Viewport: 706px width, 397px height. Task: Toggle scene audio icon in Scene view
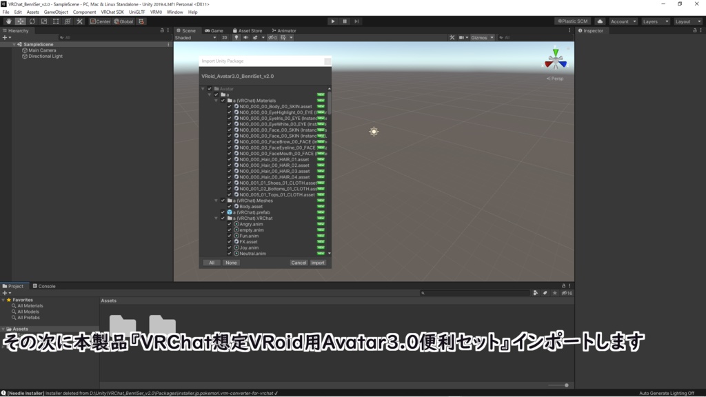tap(245, 38)
